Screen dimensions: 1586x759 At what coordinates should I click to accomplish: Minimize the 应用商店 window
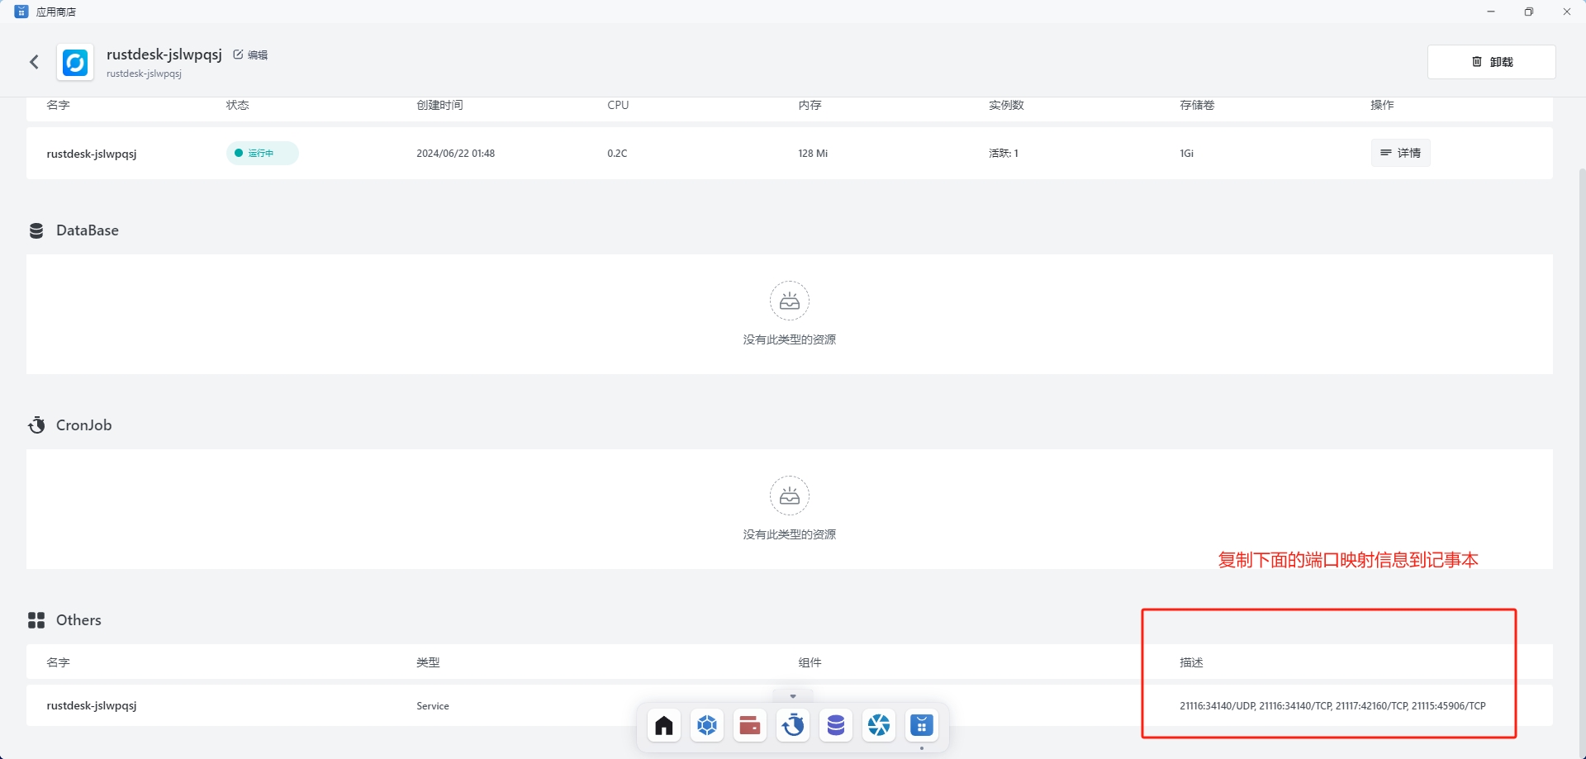[1491, 12]
